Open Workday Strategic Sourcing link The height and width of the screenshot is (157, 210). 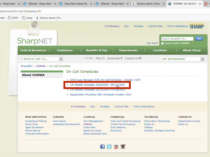coord(159,130)
